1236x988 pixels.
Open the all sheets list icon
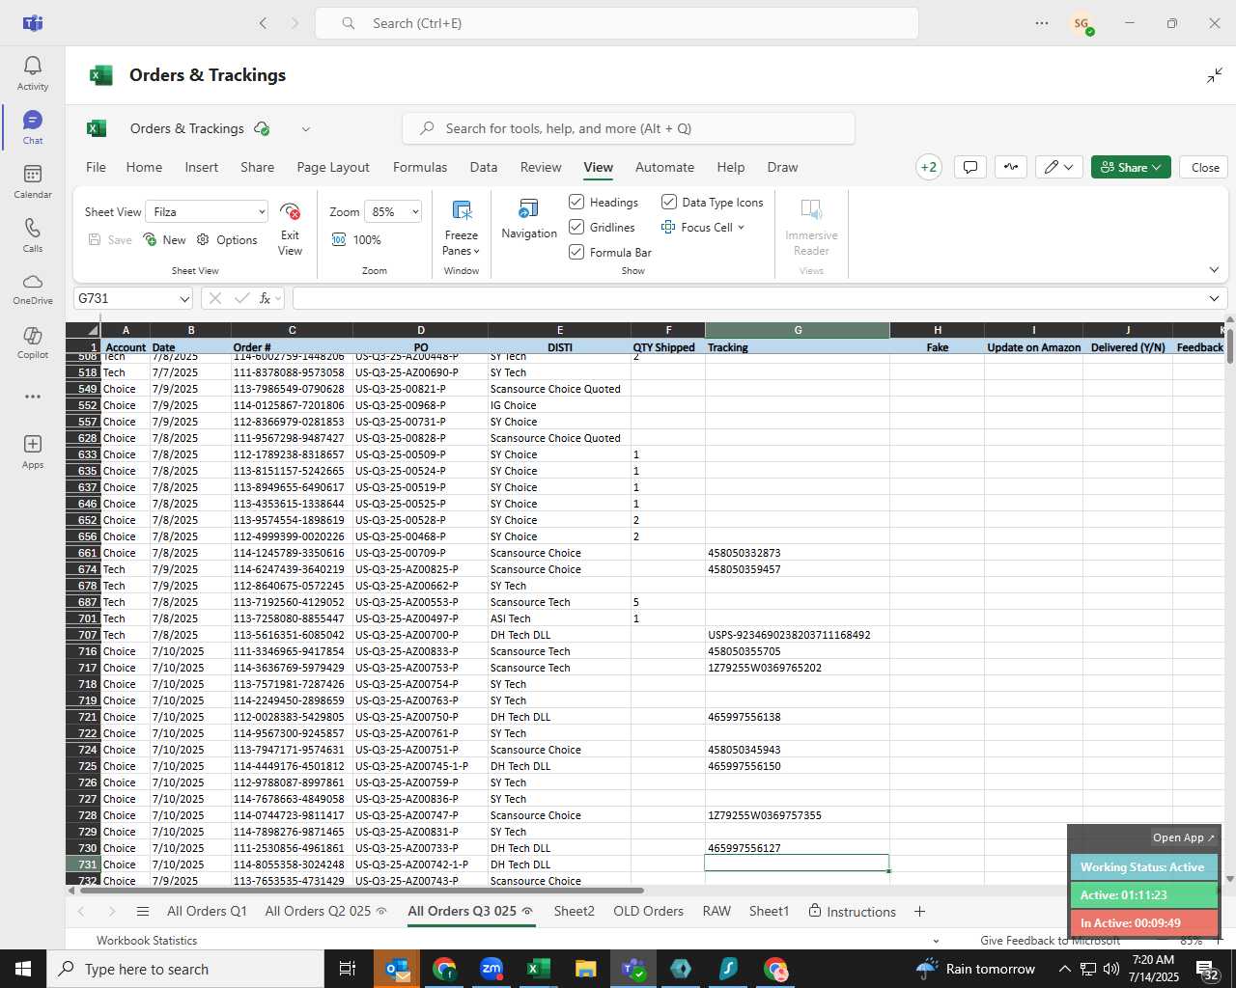143,912
